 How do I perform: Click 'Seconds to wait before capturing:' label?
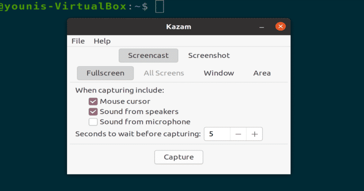pyautogui.click(x=138, y=134)
